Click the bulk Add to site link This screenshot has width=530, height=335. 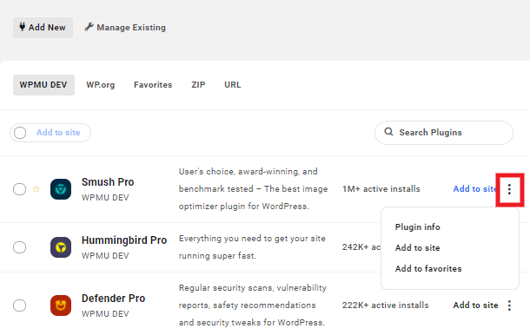[58, 133]
